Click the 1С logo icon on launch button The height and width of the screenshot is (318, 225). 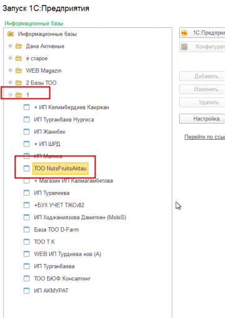click(184, 33)
